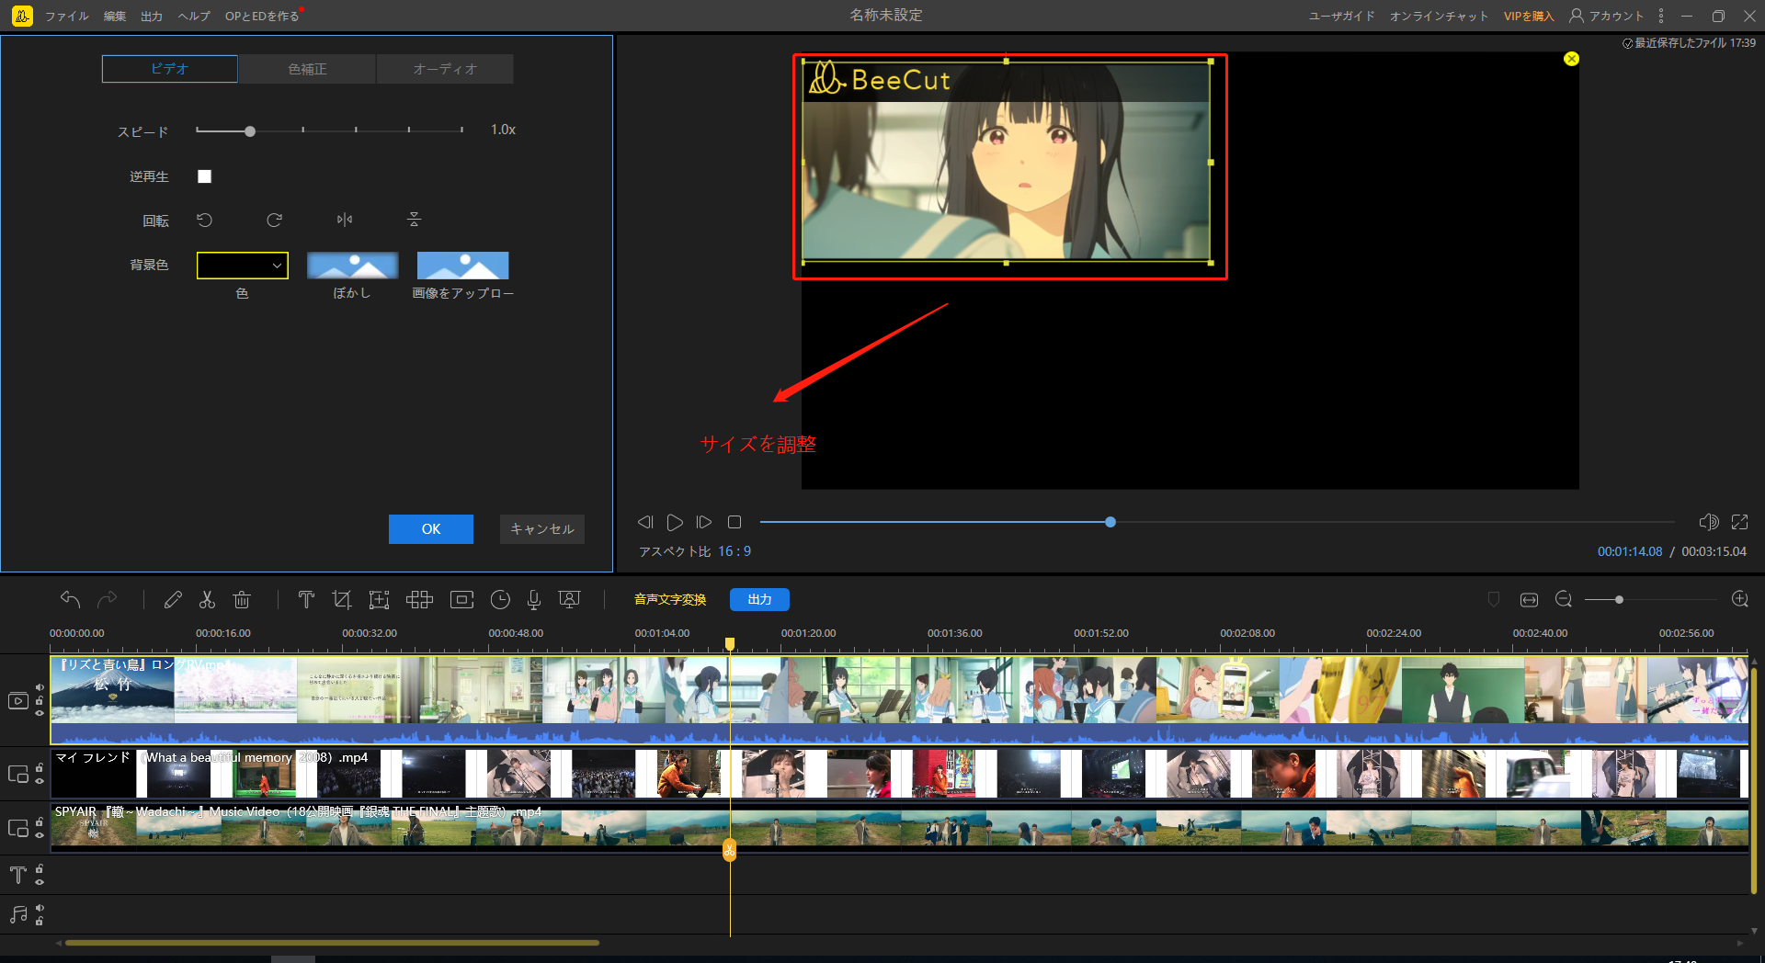Click the スピード speed slider handle
Image resolution: width=1765 pixels, height=963 pixels.
250,131
